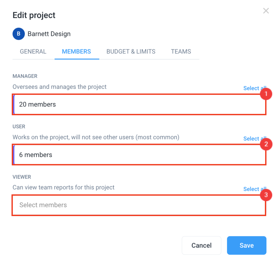Click the red badge numbered 2
279x267 pixels.
pos(266,144)
